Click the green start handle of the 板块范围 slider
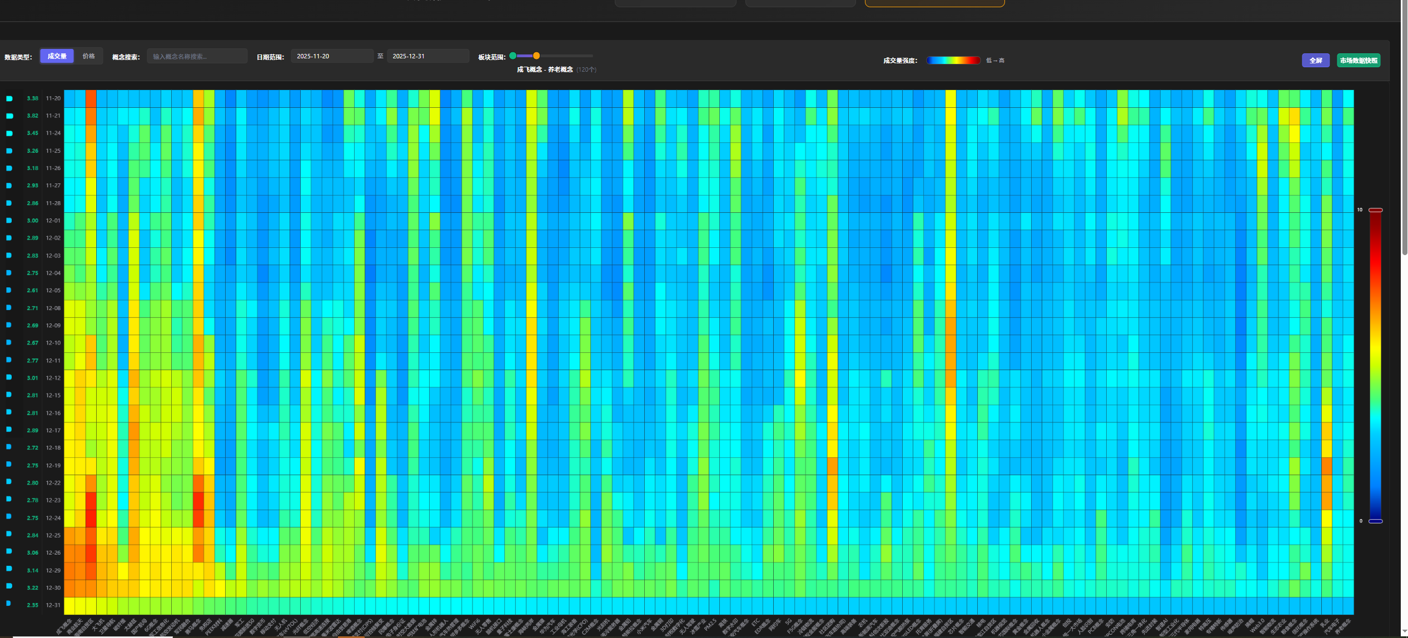The height and width of the screenshot is (638, 1408). pyautogui.click(x=513, y=56)
